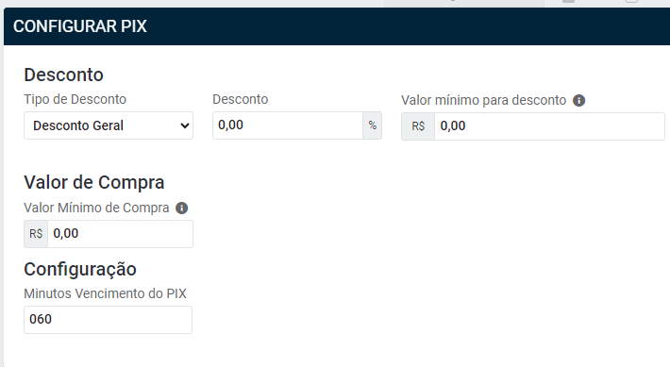Viewport: 670px width, 367px height.
Task: Click the Tipo de Desconto label
Action: click(75, 99)
